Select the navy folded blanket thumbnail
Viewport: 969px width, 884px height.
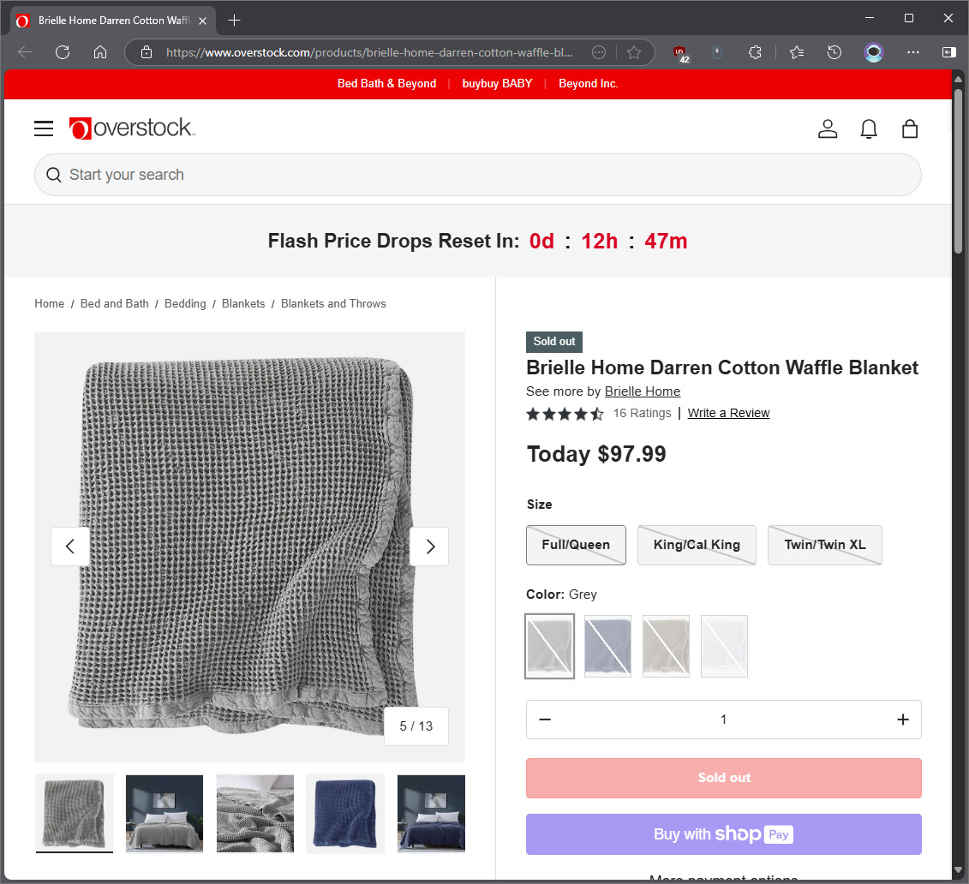click(345, 813)
